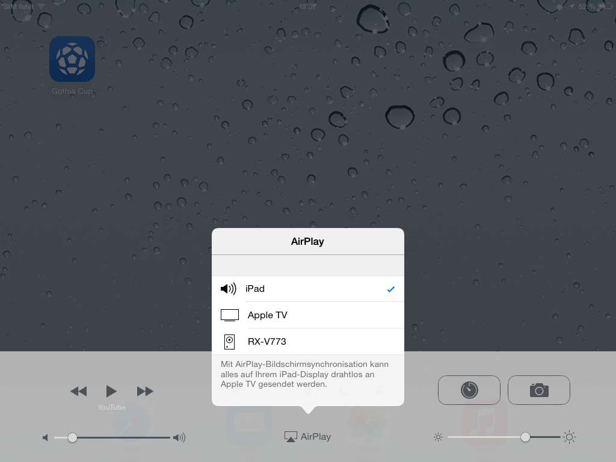Screen dimensions: 616x462
Task: Click the AirPlay popover title
Action: pyautogui.click(x=307, y=241)
